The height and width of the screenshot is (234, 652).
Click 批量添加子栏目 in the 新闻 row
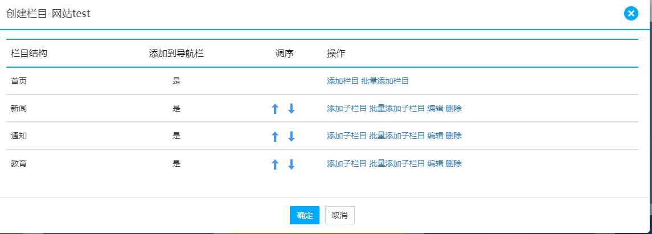[397, 109]
